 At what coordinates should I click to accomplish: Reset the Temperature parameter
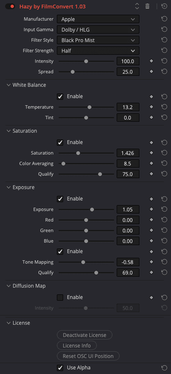click(164, 107)
